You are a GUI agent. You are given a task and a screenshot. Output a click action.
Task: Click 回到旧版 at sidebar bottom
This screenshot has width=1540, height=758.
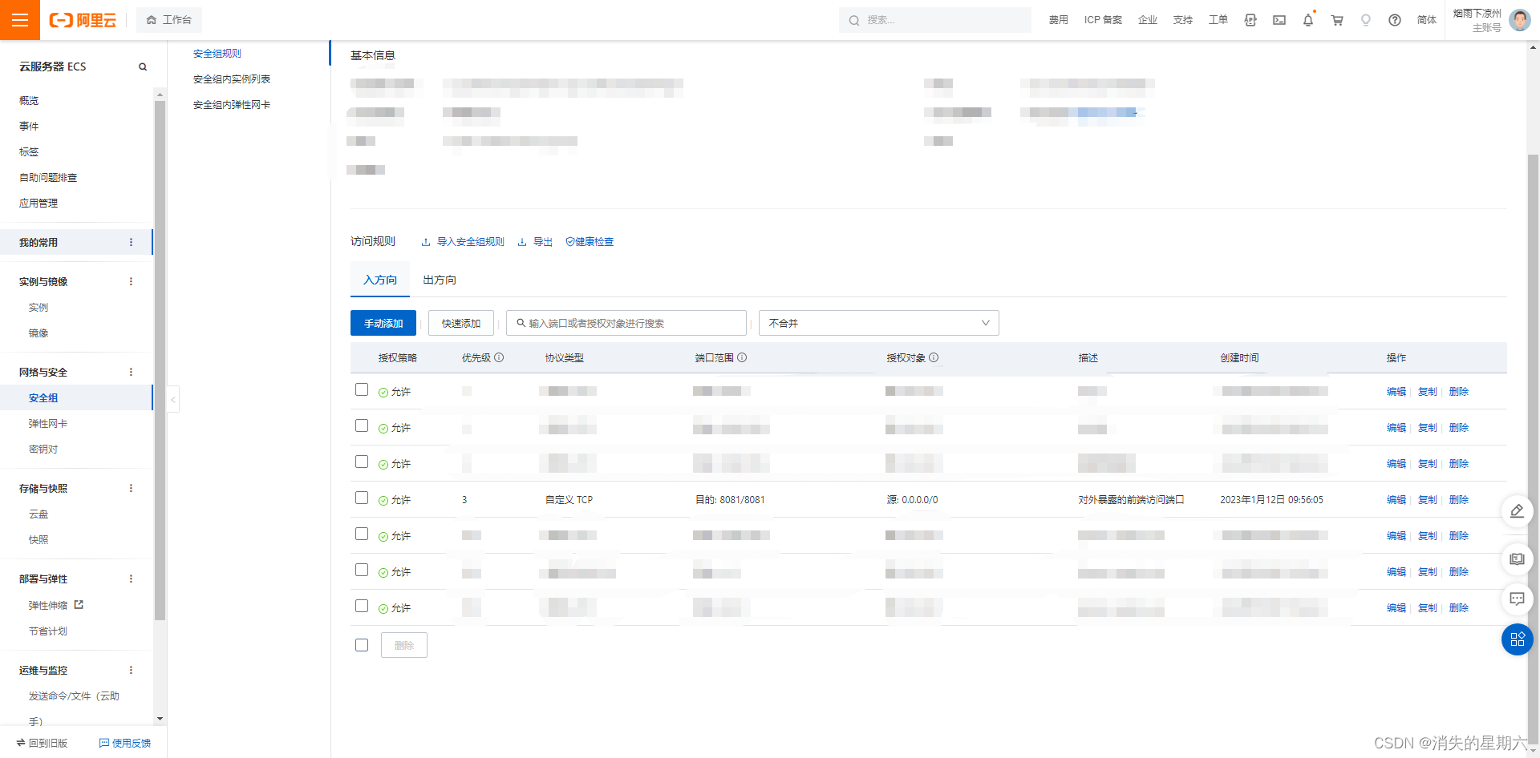click(x=42, y=743)
